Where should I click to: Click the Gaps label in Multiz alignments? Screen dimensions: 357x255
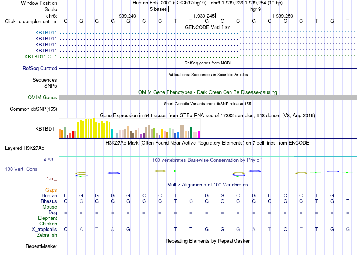point(51,190)
